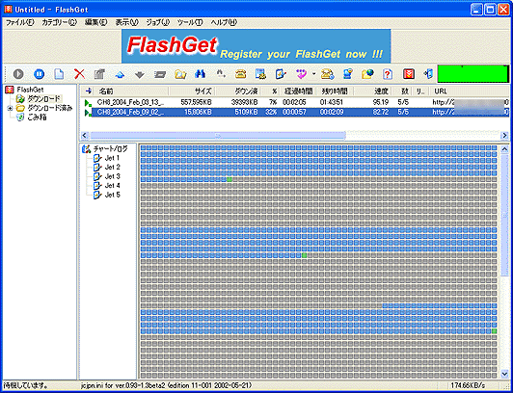Select the Jet 3 log entry
The image size is (513, 393).
coord(112,176)
